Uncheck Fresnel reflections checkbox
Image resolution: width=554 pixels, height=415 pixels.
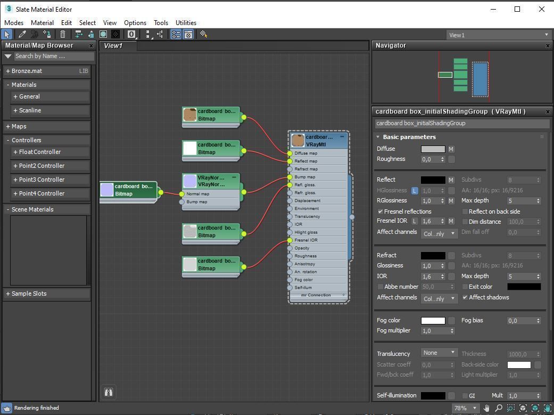click(x=380, y=211)
